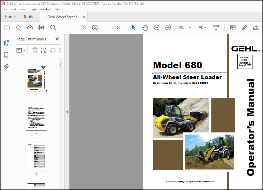Switch to the Tools tab
Viewport: 263px width, 190px height.
(x=28, y=17)
